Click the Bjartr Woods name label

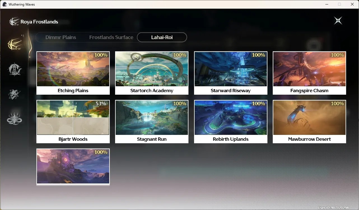click(73, 139)
